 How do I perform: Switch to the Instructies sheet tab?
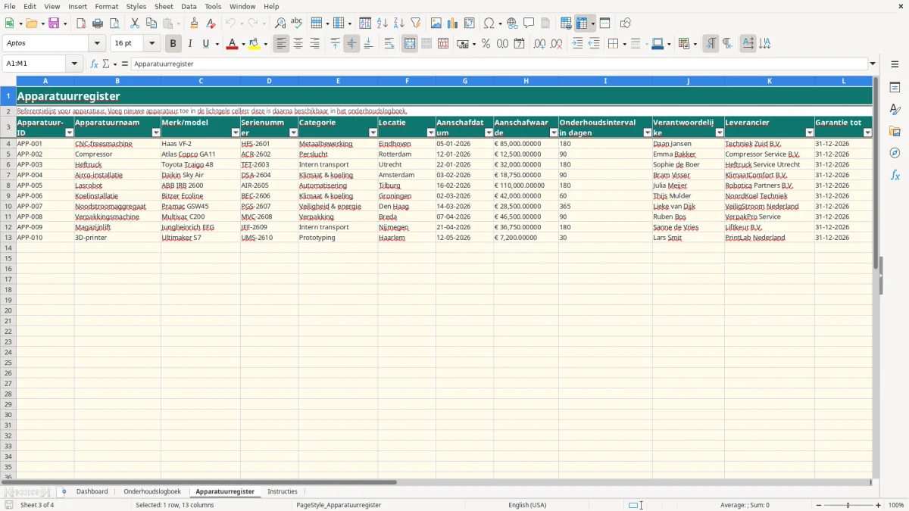[x=283, y=492]
